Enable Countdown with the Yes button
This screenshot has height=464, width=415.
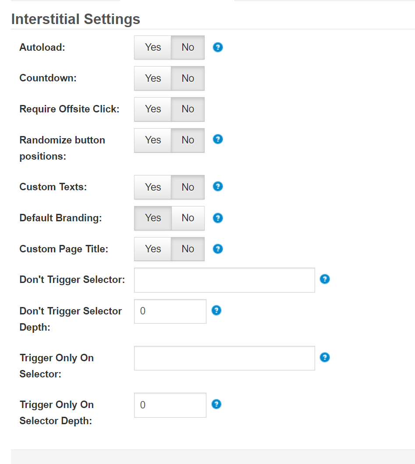(x=153, y=78)
